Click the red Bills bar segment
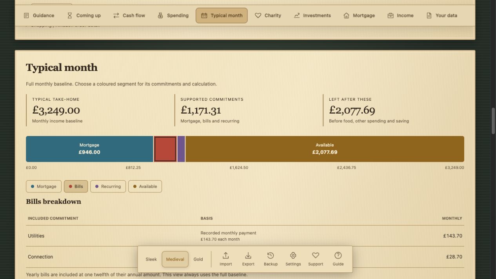 (165, 149)
